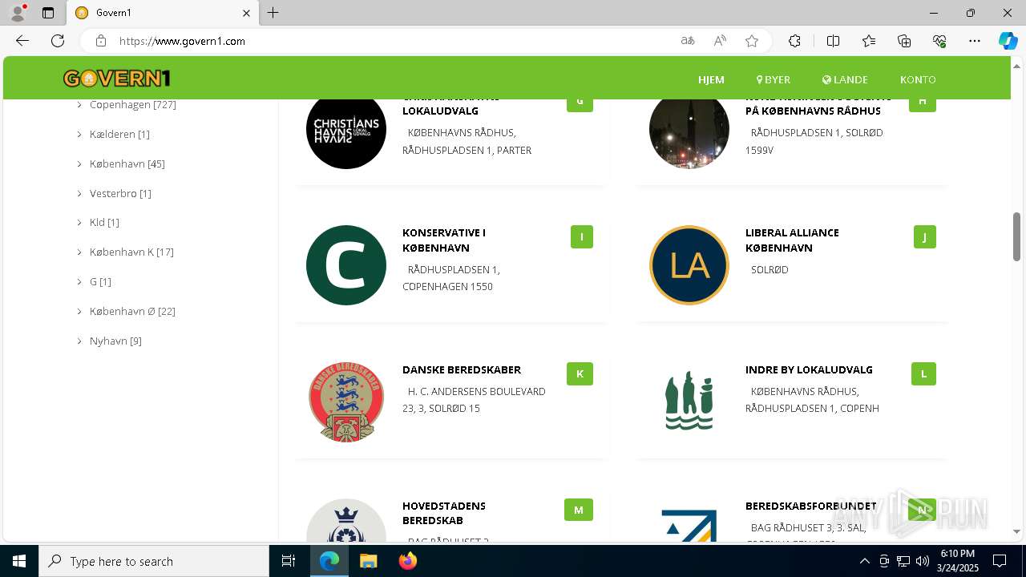
Task: Open the Collections icon
Action: pyautogui.click(x=904, y=41)
